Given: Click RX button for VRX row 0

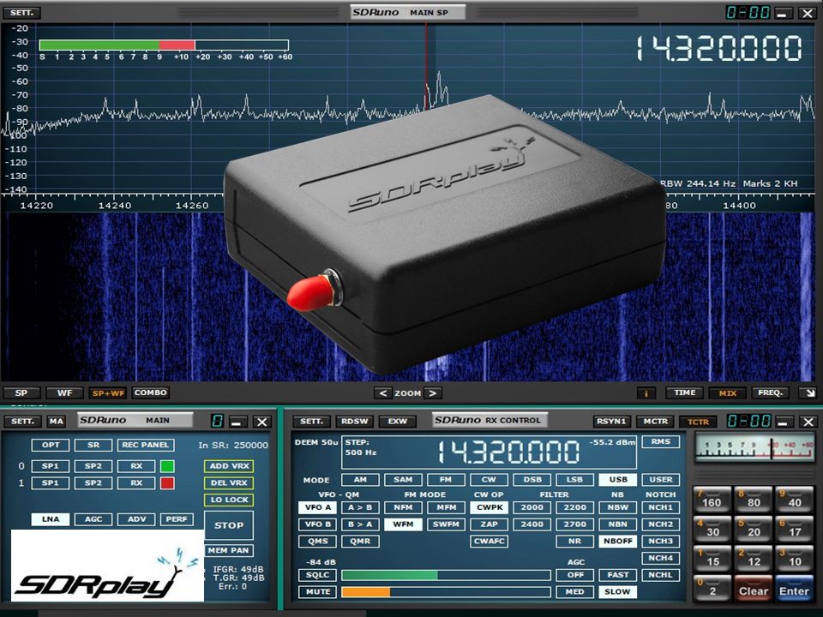Looking at the screenshot, I should [136, 466].
